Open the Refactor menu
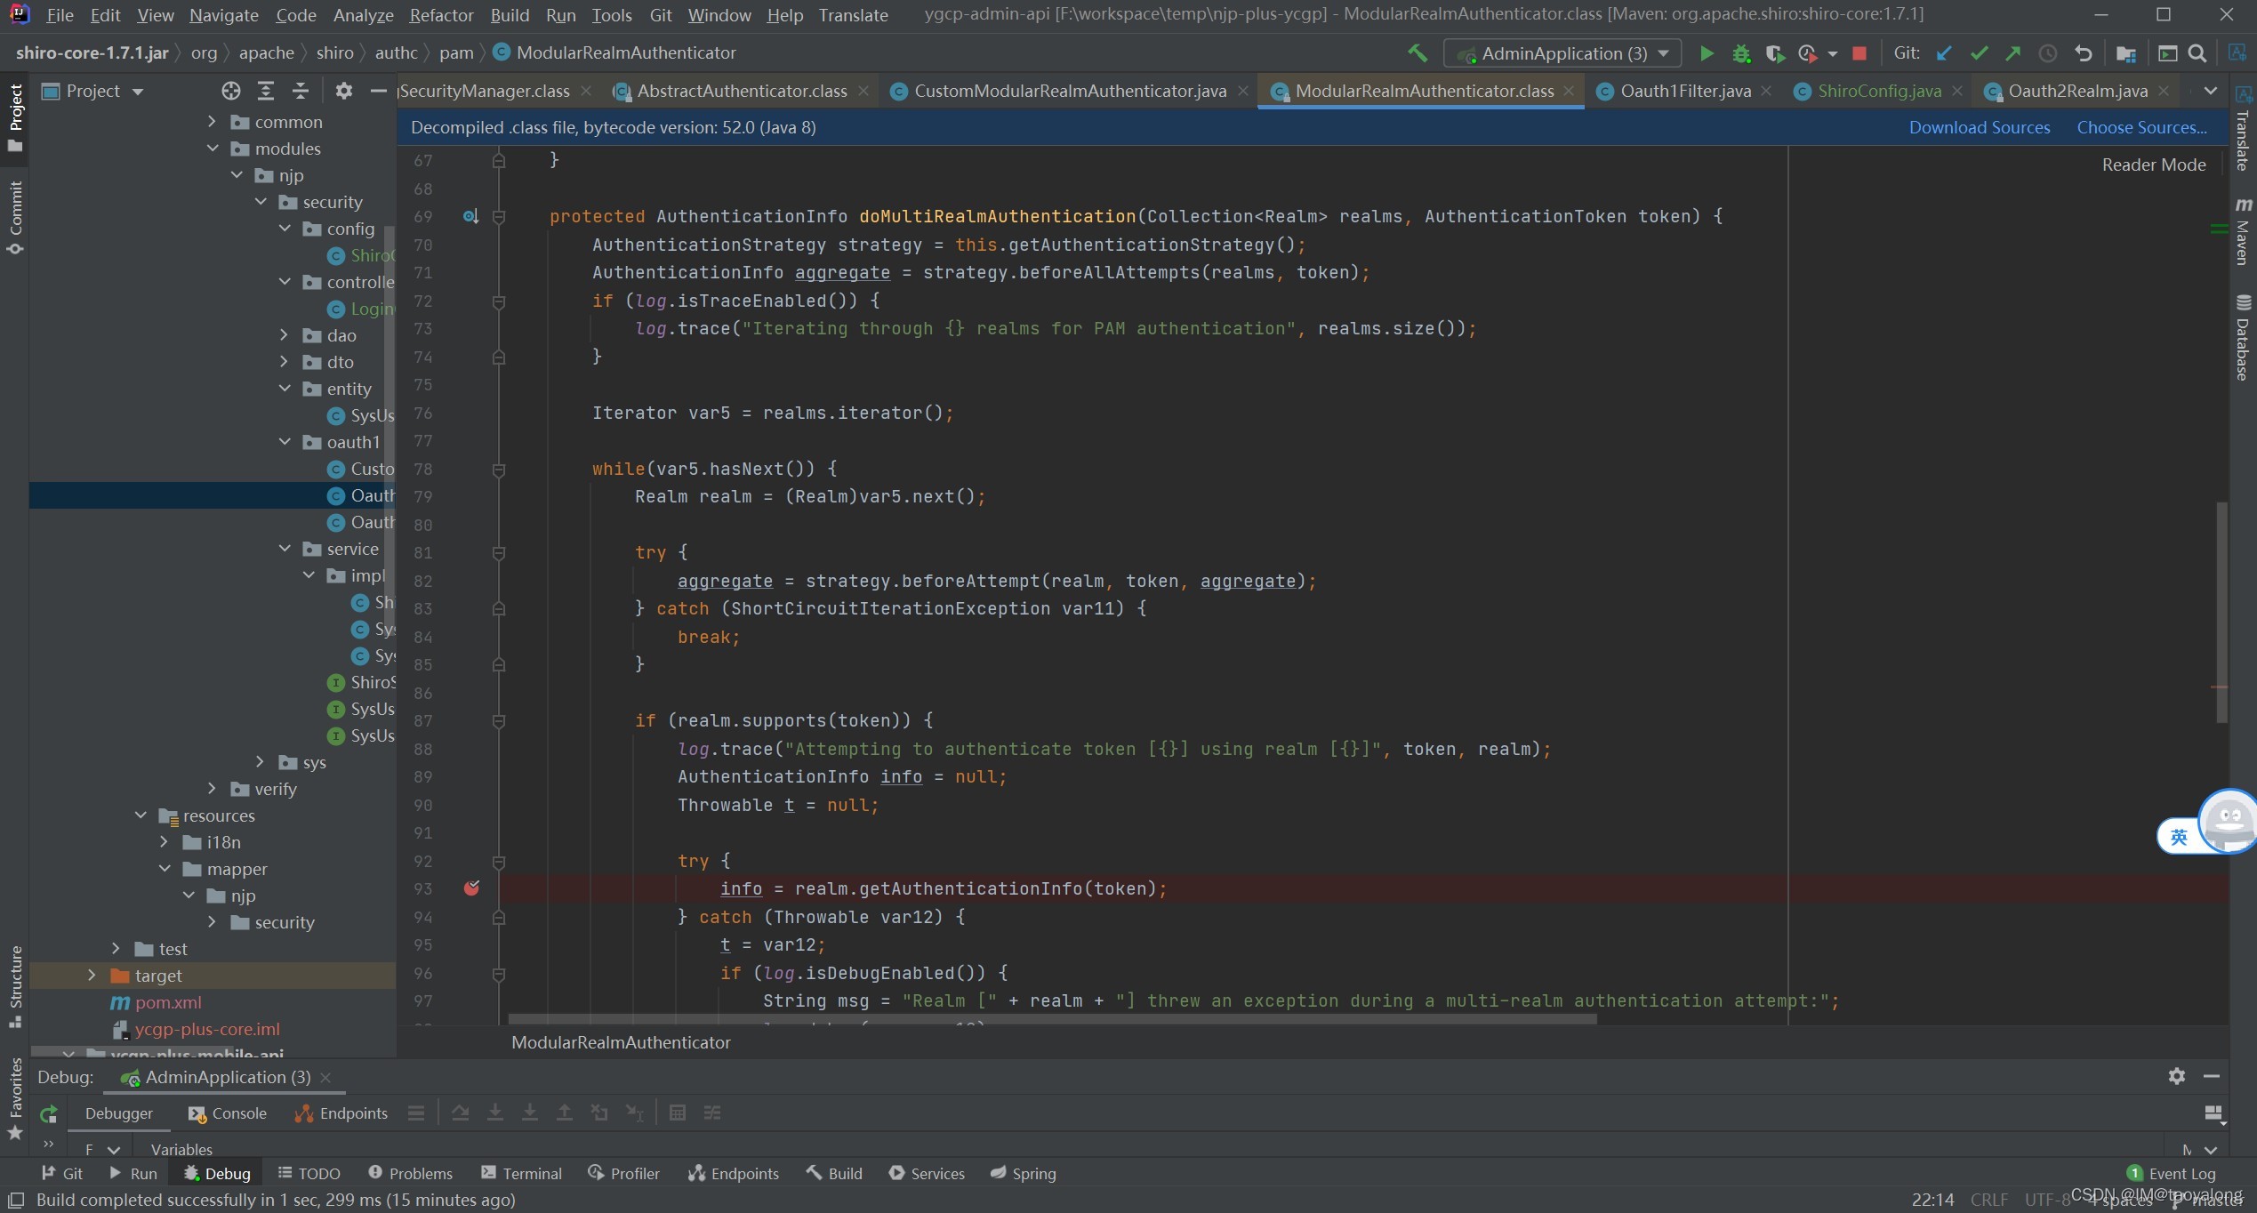Viewport: 2257px width, 1213px height. [x=441, y=15]
